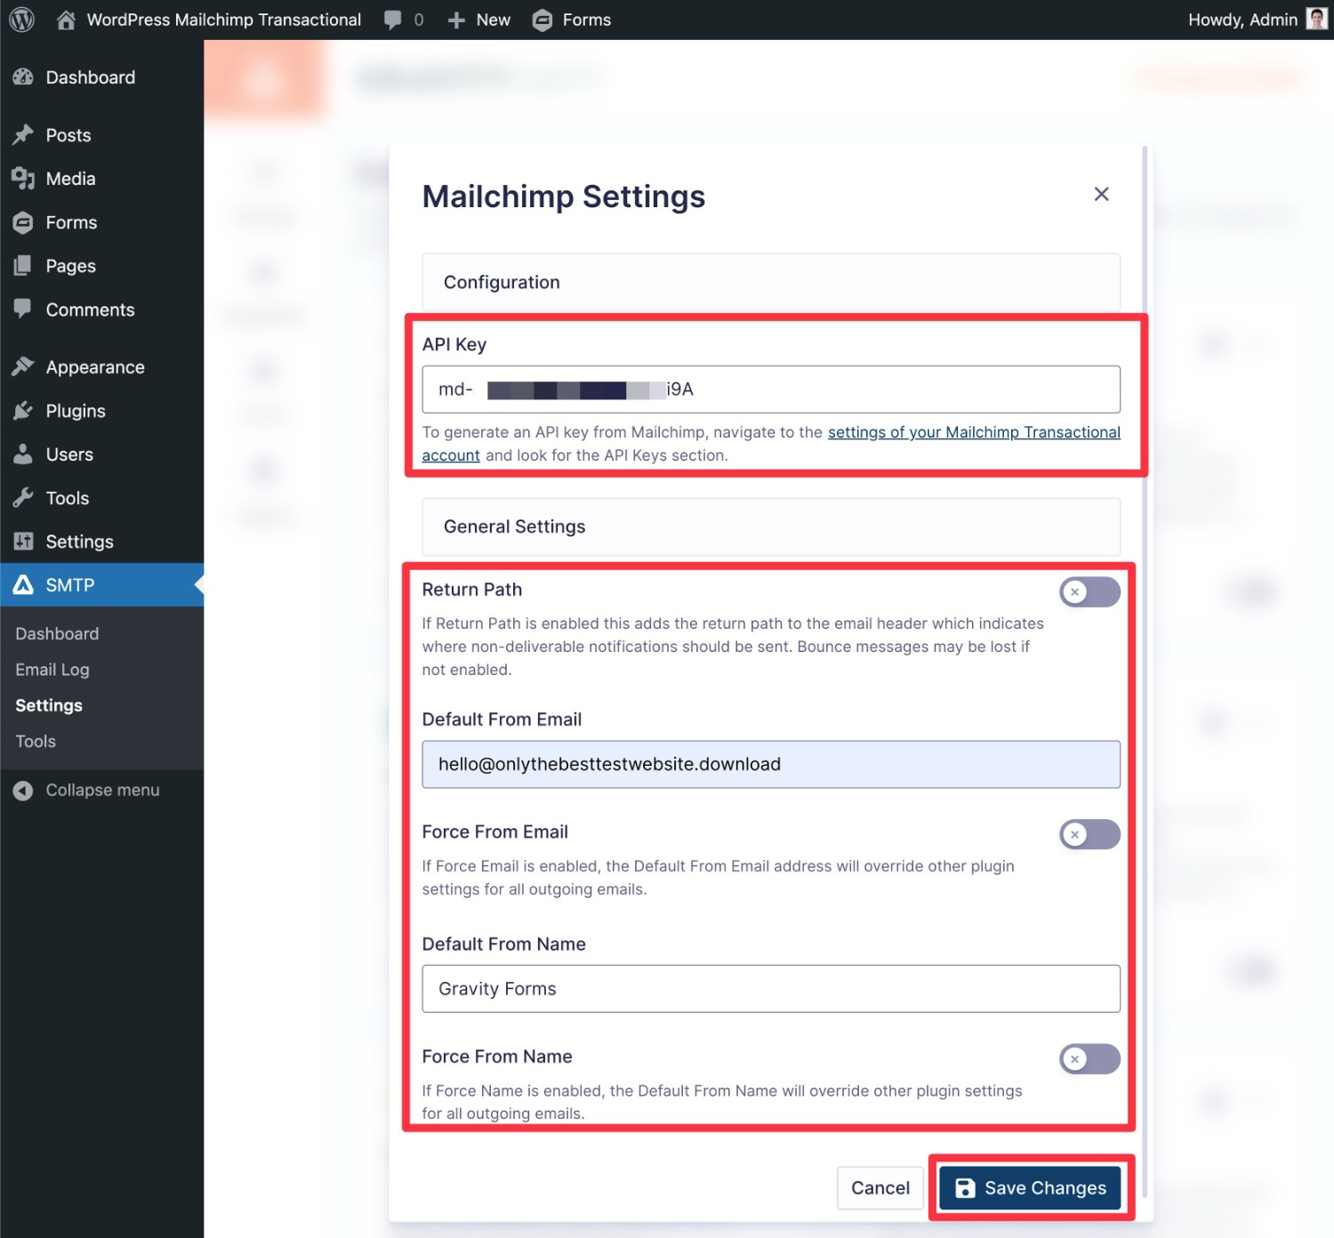Open Mailchimp Transactional account settings link
Viewport: 1334px width, 1238px height.
[974, 432]
